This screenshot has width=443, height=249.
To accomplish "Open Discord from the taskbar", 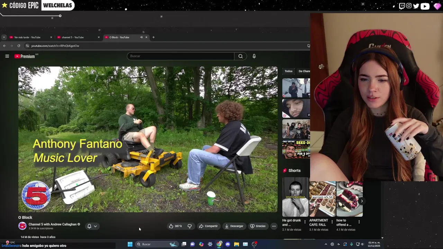I will click(x=228, y=244).
